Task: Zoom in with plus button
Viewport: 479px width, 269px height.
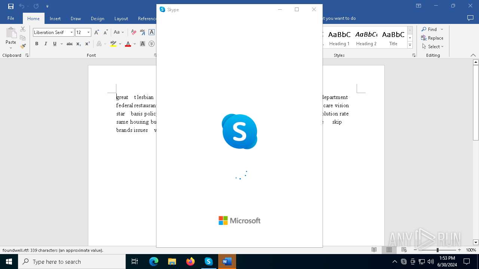Action: coord(460,250)
